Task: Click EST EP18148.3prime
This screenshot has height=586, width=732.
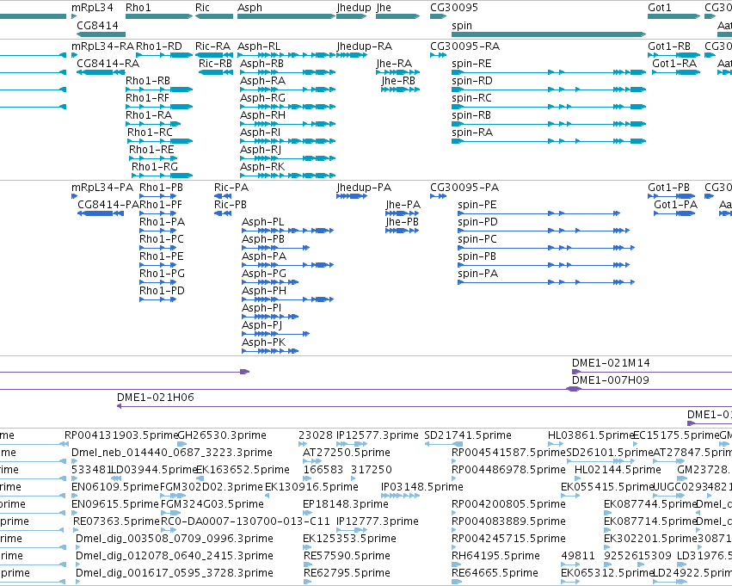Action: 346,504
